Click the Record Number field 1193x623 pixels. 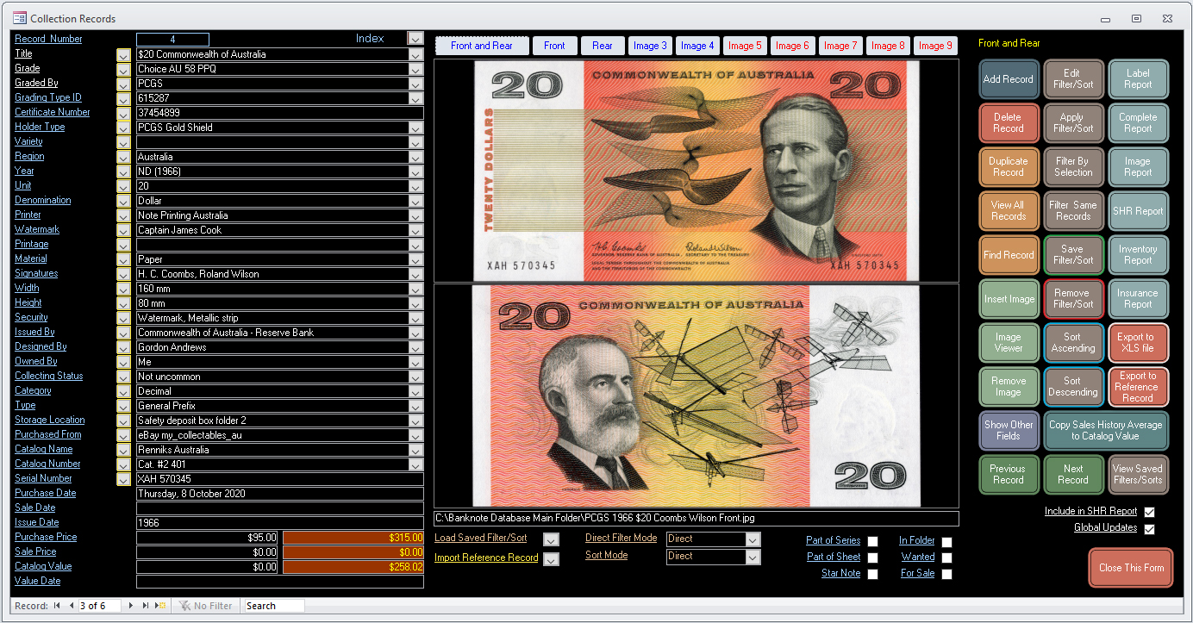pyautogui.click(x=172, y=39)
